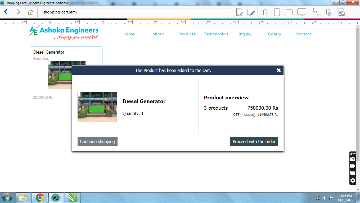Screen dimensions: 360x203
Task: Switch preview to smartphone viewport
Action: [x=265, y=12]
